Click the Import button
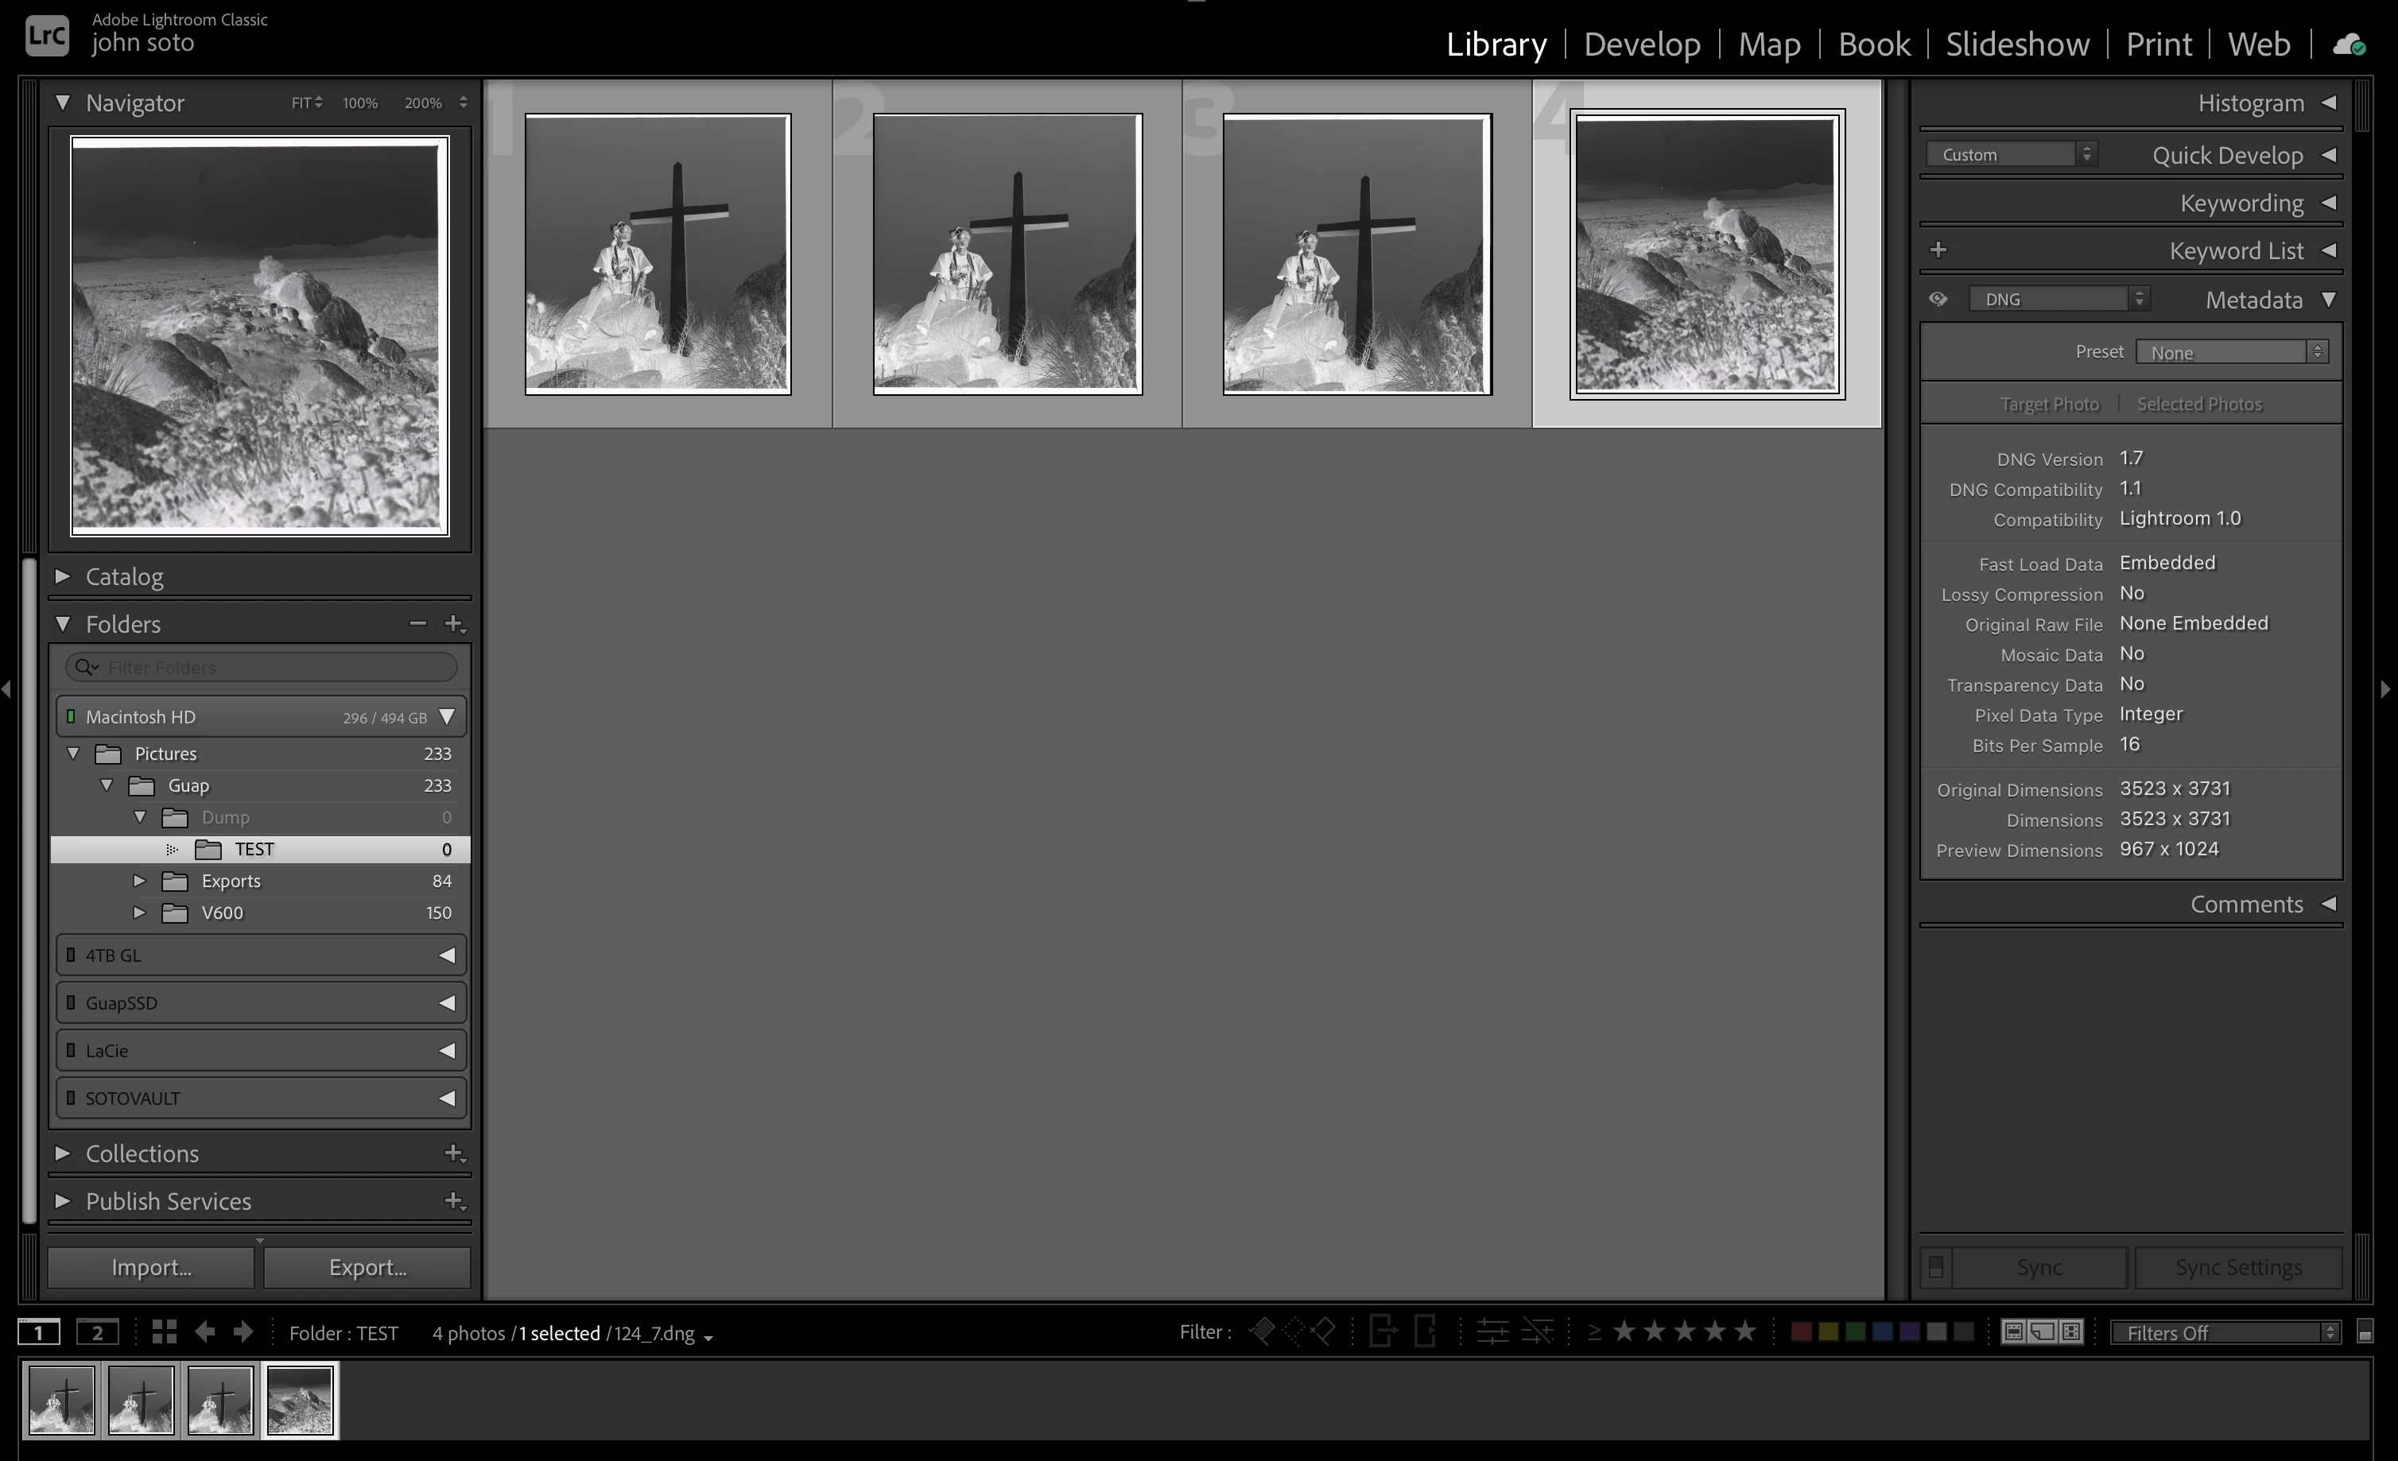 pos(151,1267)
